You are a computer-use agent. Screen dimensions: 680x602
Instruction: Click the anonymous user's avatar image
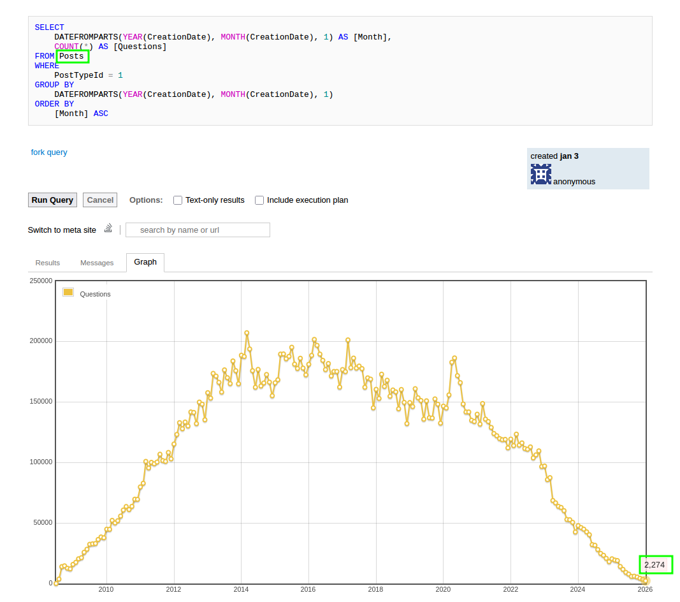tap(541, 174)
